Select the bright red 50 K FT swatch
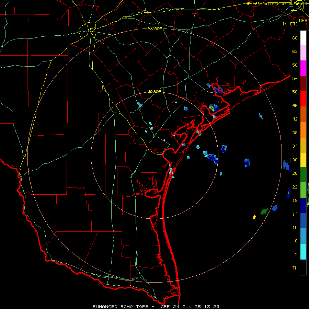 point(303,99)
